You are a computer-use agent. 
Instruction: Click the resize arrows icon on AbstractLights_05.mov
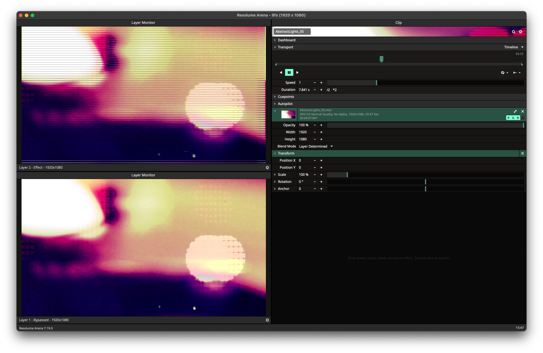coord(515,111)
